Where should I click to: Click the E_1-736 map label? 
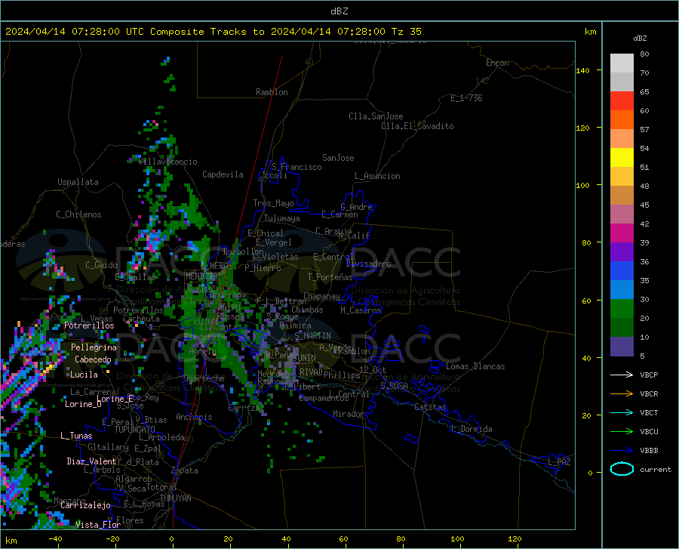pos(466,98)
